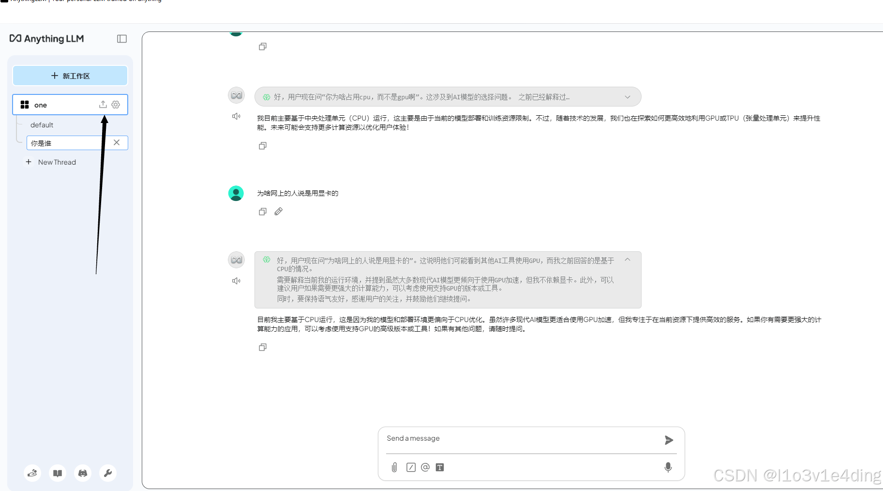Expand the collapsed thought starting 好，用户现在问"你为啥占用cpu
Screen dimensions: 883x491
click(628, 97)
